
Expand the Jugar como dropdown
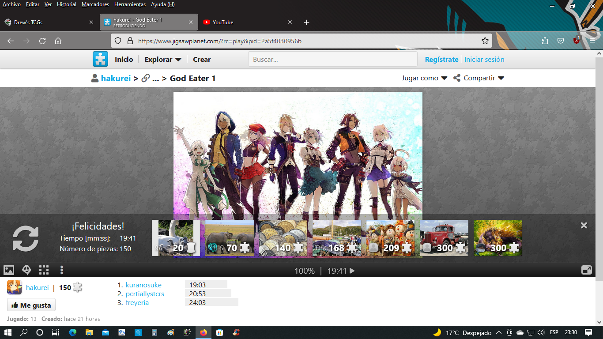(x=424, y=78)
